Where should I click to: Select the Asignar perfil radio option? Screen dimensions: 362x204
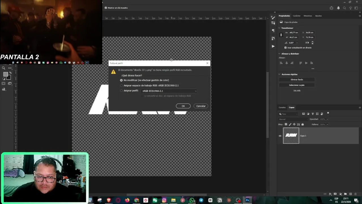pyautogui.click(x=121, y=91)
